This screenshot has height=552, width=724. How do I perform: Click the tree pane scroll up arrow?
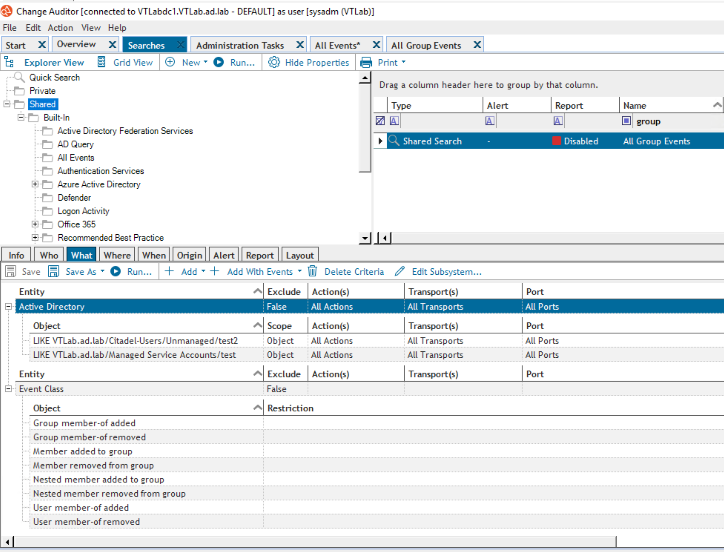pyautogui.click(x=365, y=77)
